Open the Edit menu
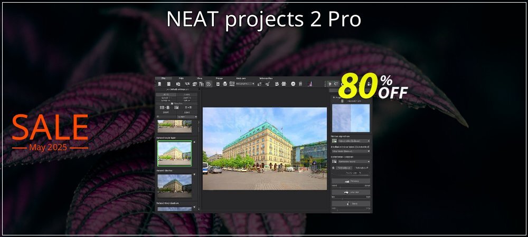The image size is (528, 237). 181,78
